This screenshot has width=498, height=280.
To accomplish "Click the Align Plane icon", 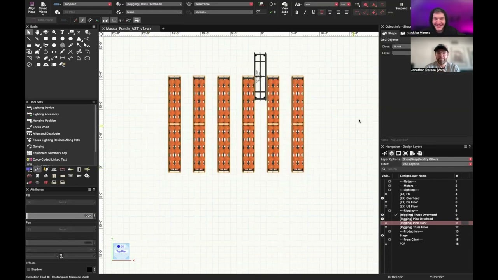I will point(32,8).
